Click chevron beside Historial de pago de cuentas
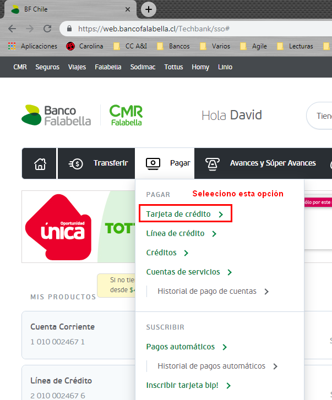Screen dimensions: 332x400 coord(266,292)
